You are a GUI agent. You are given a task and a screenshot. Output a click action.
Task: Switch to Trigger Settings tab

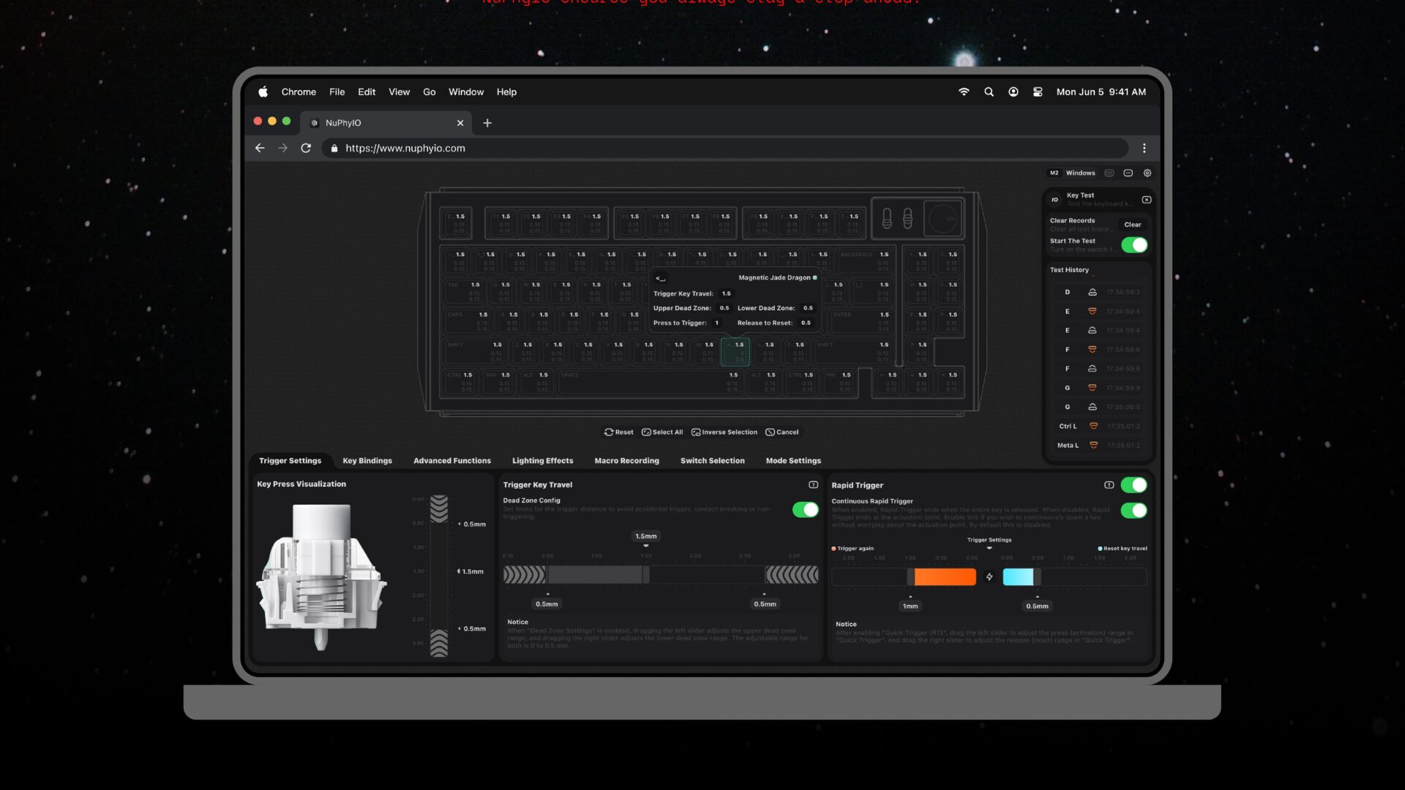290,461
